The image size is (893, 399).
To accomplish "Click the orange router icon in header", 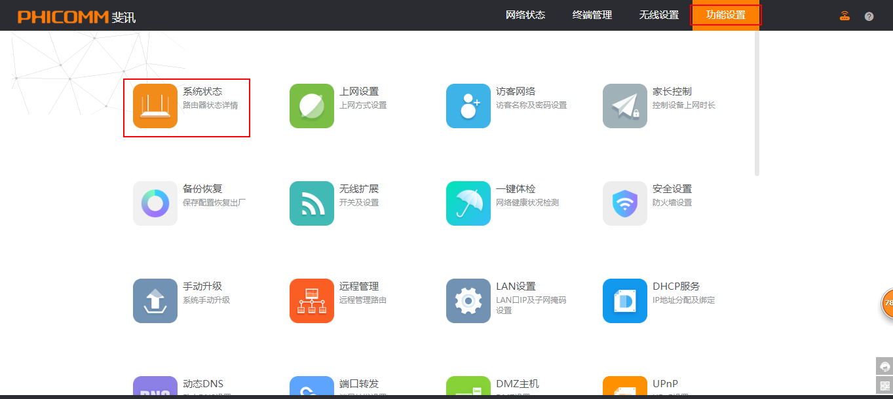I will 845,16.
